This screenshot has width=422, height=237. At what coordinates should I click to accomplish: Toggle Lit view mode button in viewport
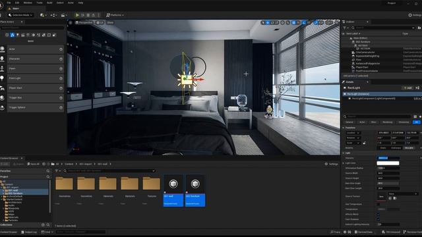coord(100,22)
